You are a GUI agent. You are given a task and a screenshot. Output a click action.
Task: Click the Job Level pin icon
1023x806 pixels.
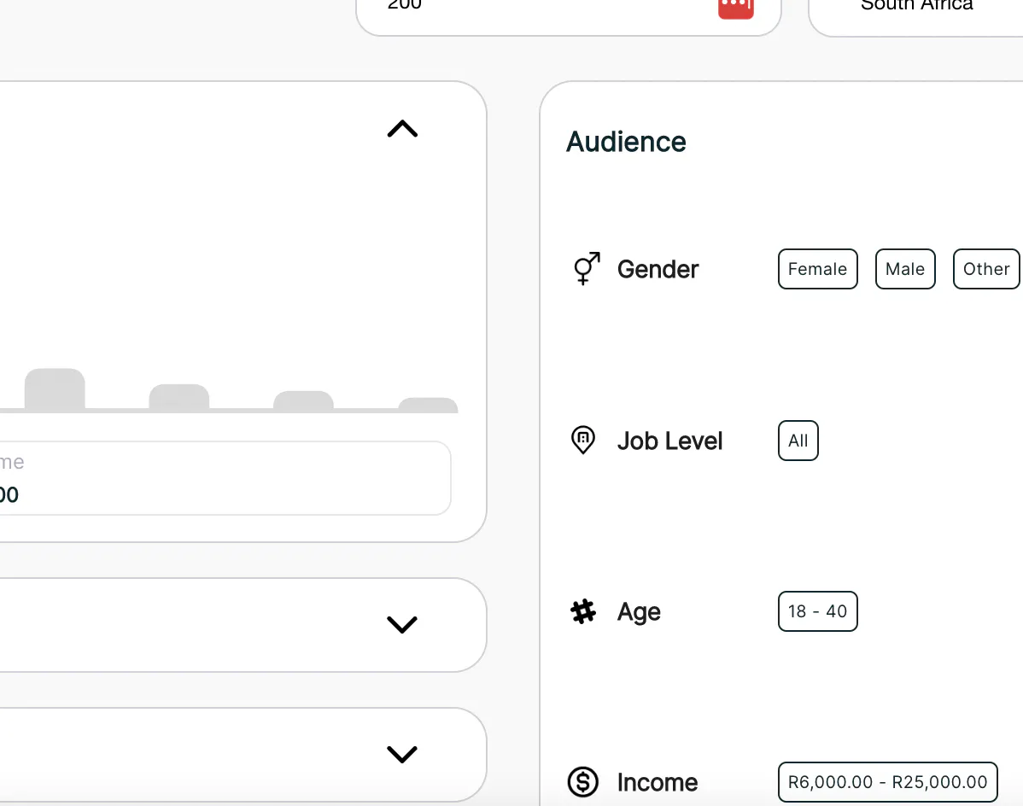pos(582,441)
